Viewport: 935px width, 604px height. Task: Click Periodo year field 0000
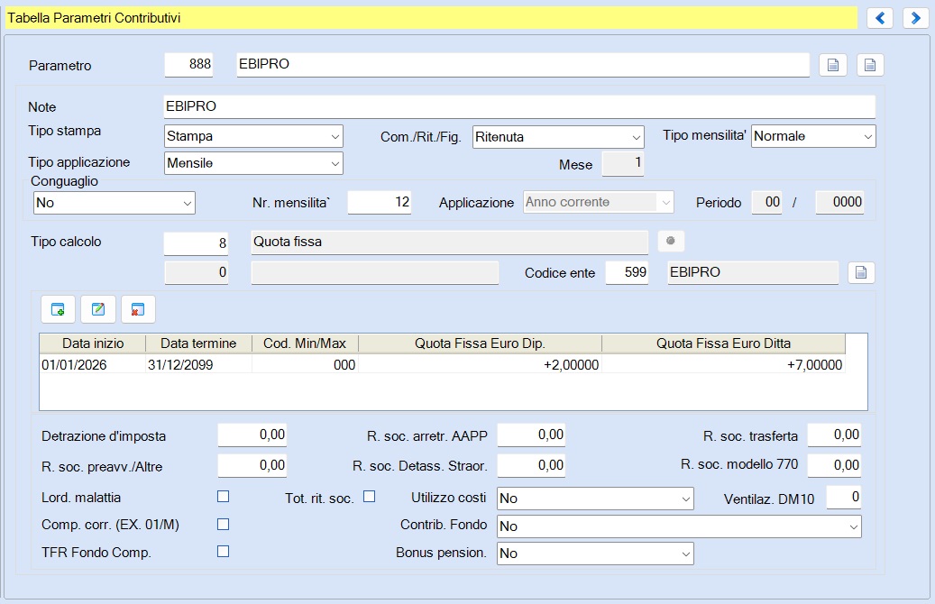click(839, 202)
